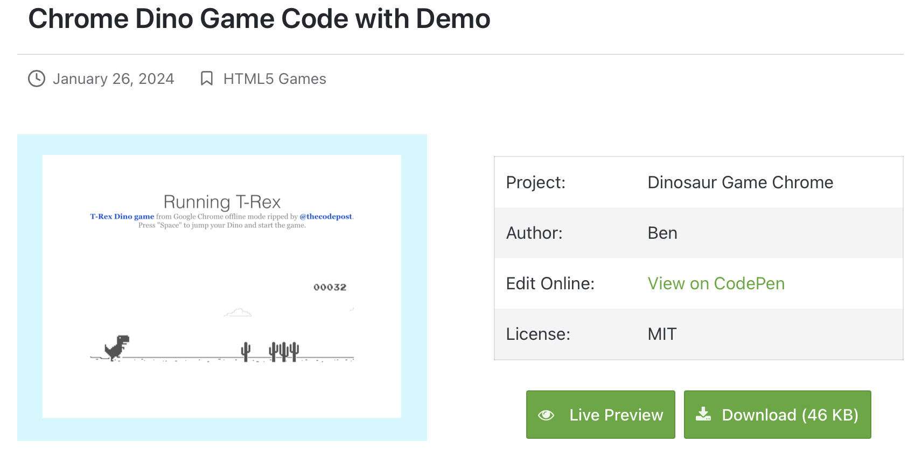The height and width of the screenshot is (456, 922).
Task: Select the Dinosaur Game Chrome project value
Action: 741,182
